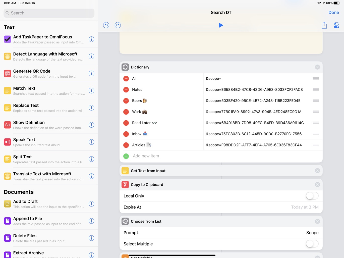
Task: Toggle the Local Only switch
Action: click(312, 196)
